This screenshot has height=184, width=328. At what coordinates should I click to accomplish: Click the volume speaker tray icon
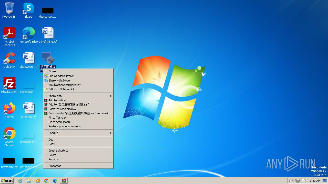pos(291,181)
